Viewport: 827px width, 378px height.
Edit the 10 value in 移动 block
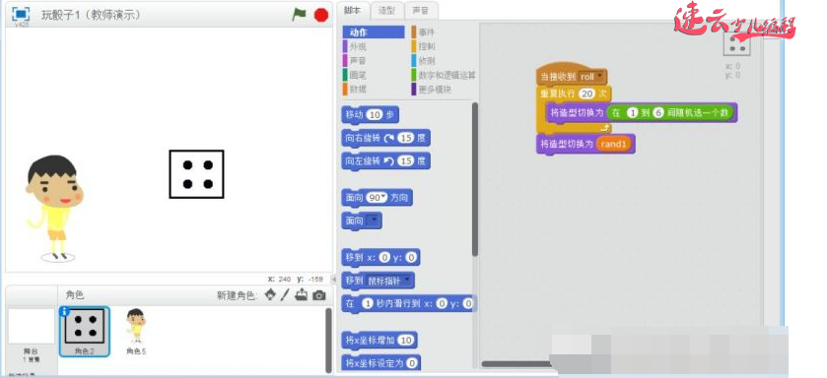click(x=375, y=115)
